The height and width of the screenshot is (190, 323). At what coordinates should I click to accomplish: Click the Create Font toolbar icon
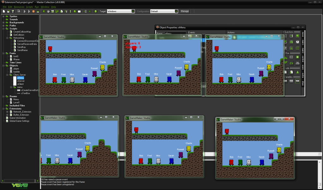[66, 11]
